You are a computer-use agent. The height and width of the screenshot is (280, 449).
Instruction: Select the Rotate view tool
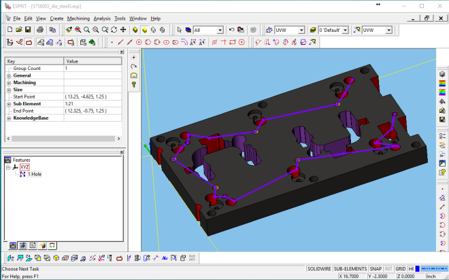pos(113,30)
